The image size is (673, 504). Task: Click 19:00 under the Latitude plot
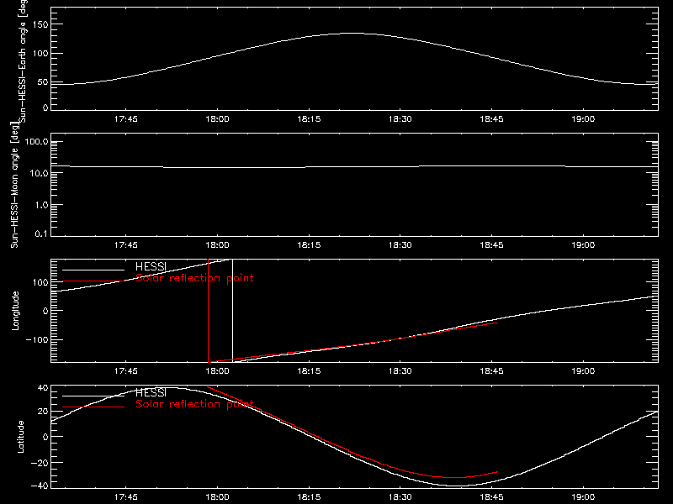583,497
